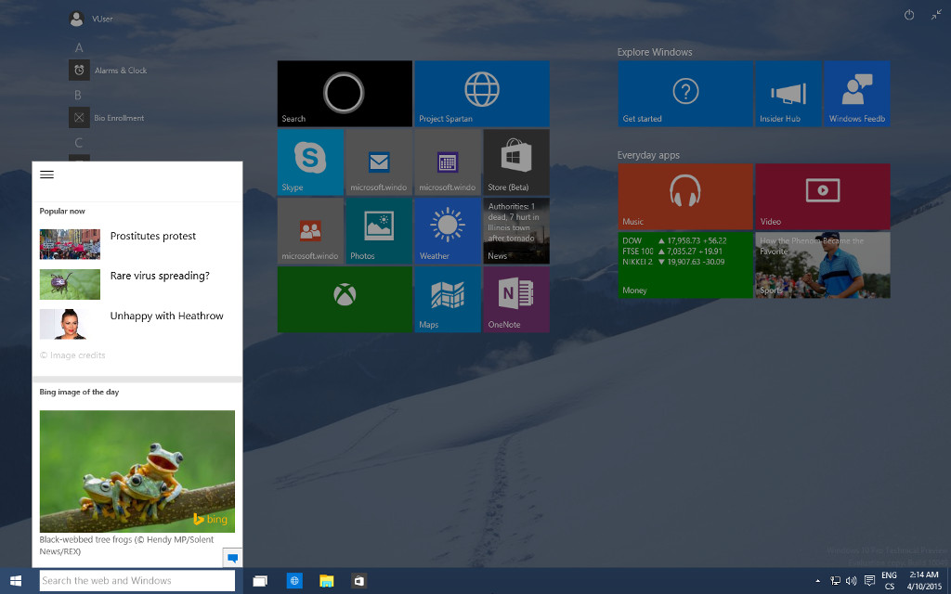This screenshot has width=951, height=594.
Task: Open the News live tile
Action: pos(516,231)
